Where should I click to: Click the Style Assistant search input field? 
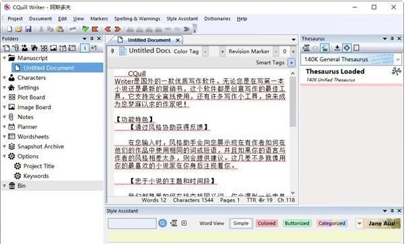pos(132,223)
